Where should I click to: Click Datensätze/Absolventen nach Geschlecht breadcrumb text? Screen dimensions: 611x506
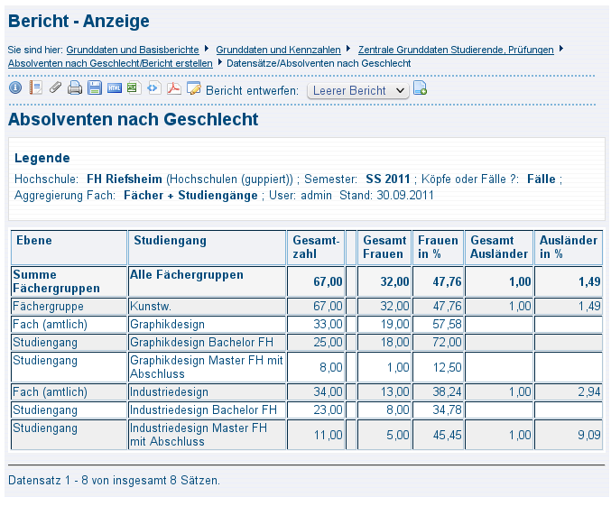click(319, 63)
